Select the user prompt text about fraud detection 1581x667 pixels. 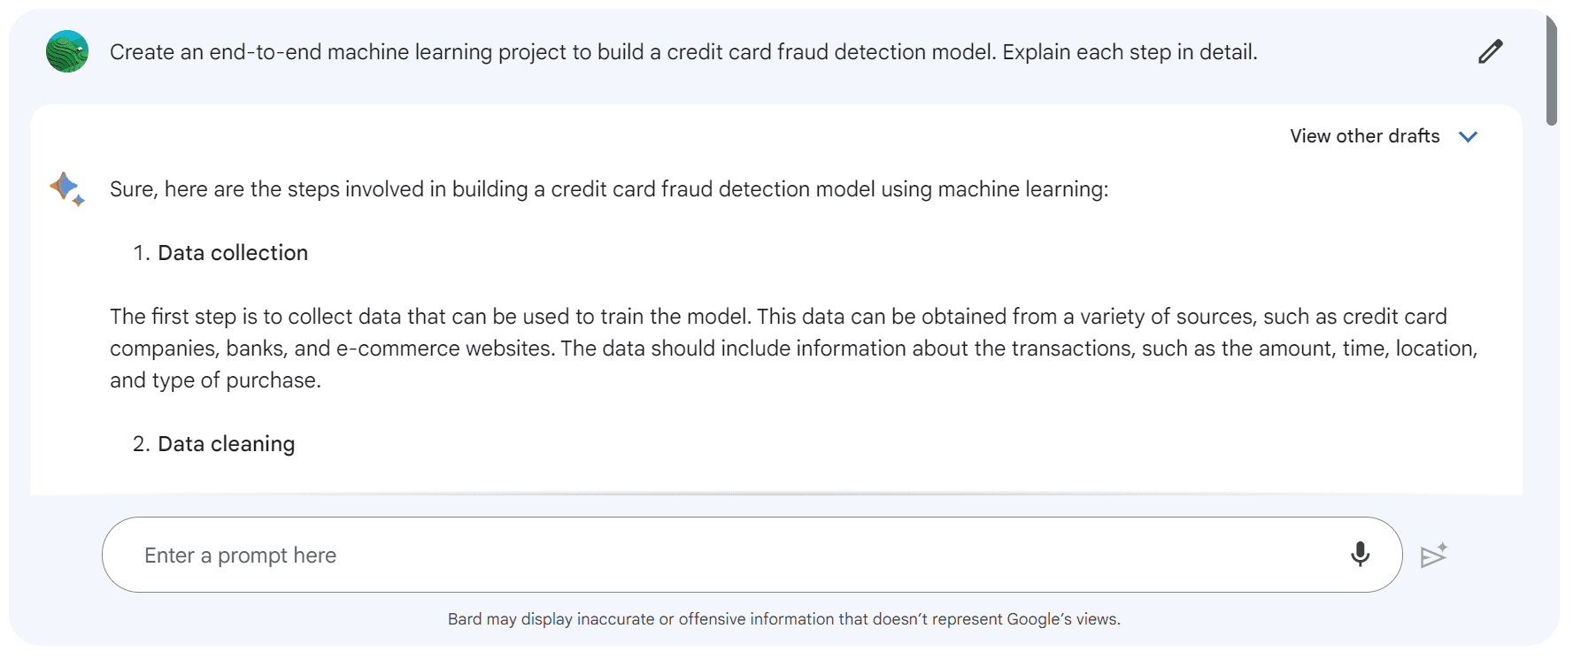(x=683, y=52)
